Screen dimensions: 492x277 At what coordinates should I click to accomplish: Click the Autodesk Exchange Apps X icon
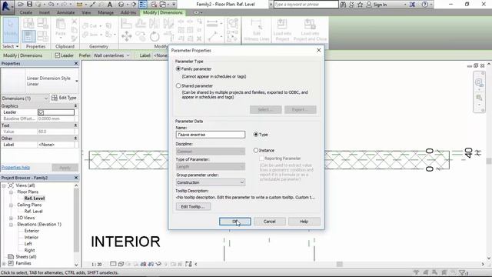coord(412,5)
